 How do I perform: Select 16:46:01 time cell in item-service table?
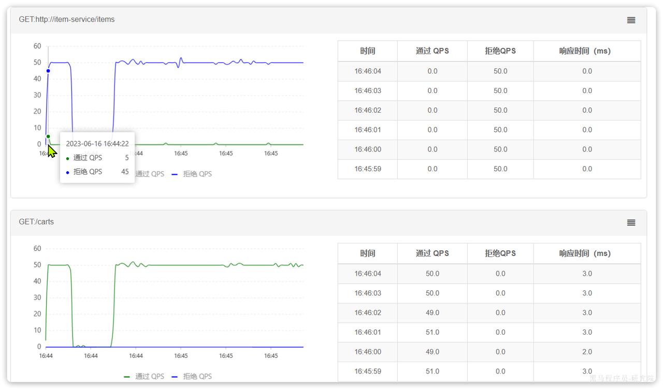coord(368,130)
